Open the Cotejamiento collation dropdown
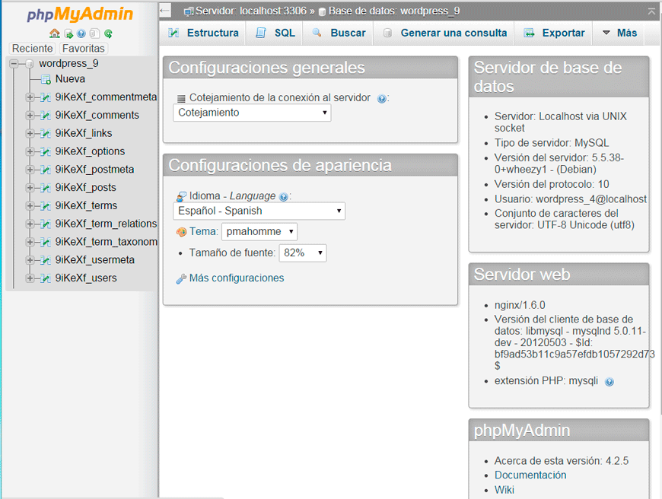The height and width of the screenshot is (499, 662). click(x=251, y=113)
